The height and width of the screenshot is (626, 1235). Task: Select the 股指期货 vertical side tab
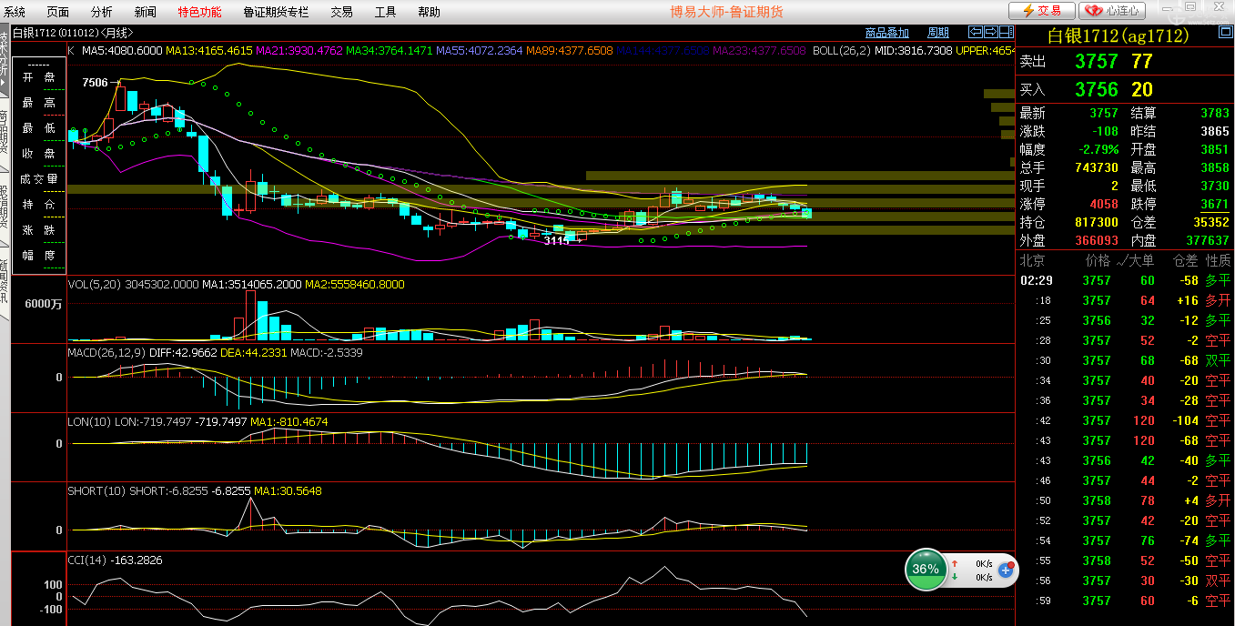(x=5, y=207)
